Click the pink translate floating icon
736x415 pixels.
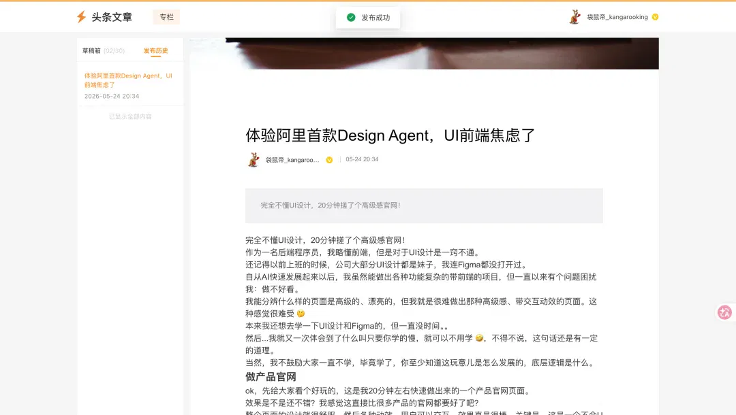(x=724, y=312)
